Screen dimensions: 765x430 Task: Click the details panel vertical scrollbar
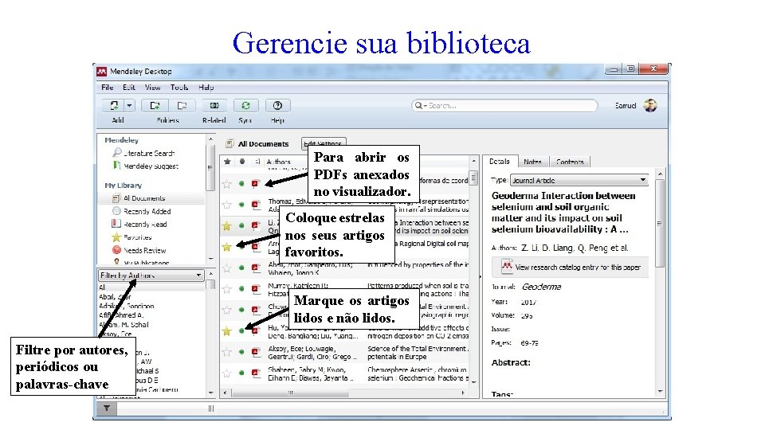pyautogui.click(x=660, y=223)
